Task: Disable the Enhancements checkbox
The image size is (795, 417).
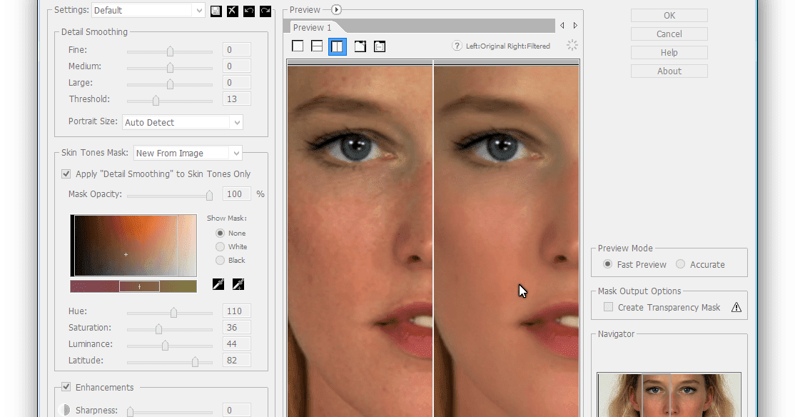Action: coord(66,387)
